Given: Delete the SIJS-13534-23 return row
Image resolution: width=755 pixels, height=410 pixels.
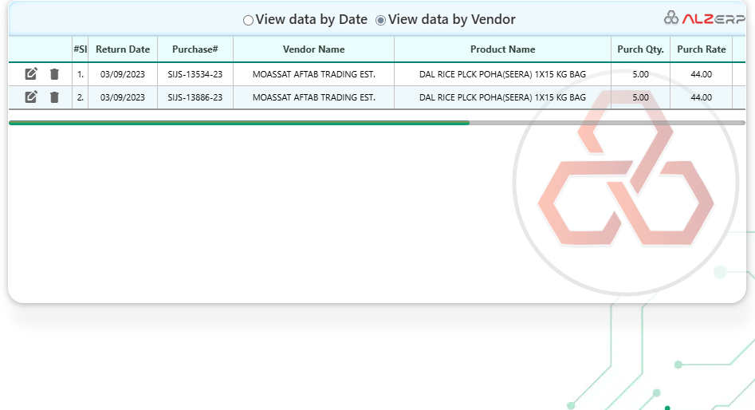Looking at the screenshot, I should pyautogui.click(x=54, y=73).
